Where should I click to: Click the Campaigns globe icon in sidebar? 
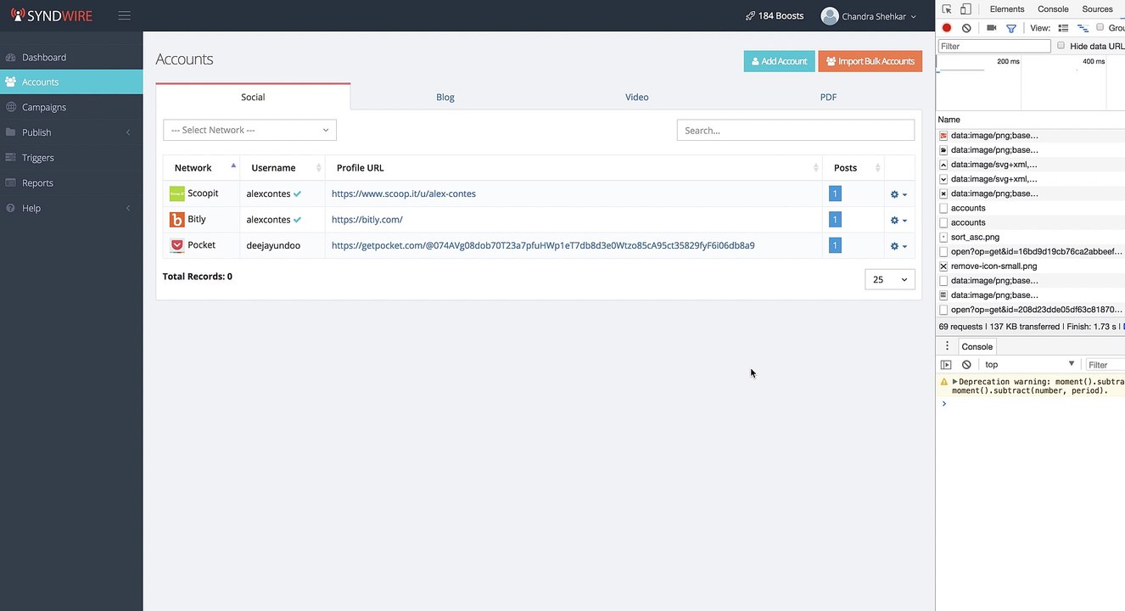[11, 108]
